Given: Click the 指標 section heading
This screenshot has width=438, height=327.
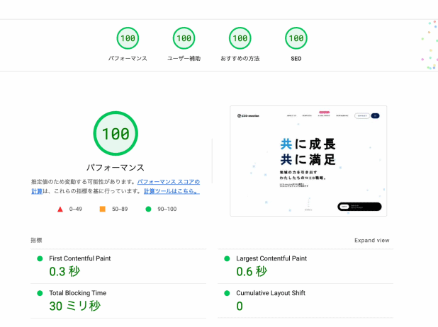Looking at the screenshot, I should pos(36,241).
